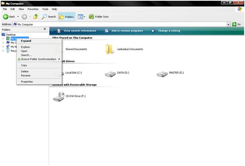Viewport: 245px width, 166px height.
Task: Choose Open in context menu
Action: (39, 51)
